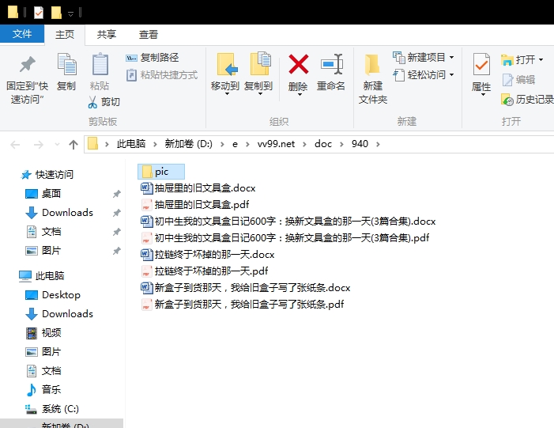Select 抽屉里的旧文具盒.docx
The image size is (554, 428).
(198, 188)
